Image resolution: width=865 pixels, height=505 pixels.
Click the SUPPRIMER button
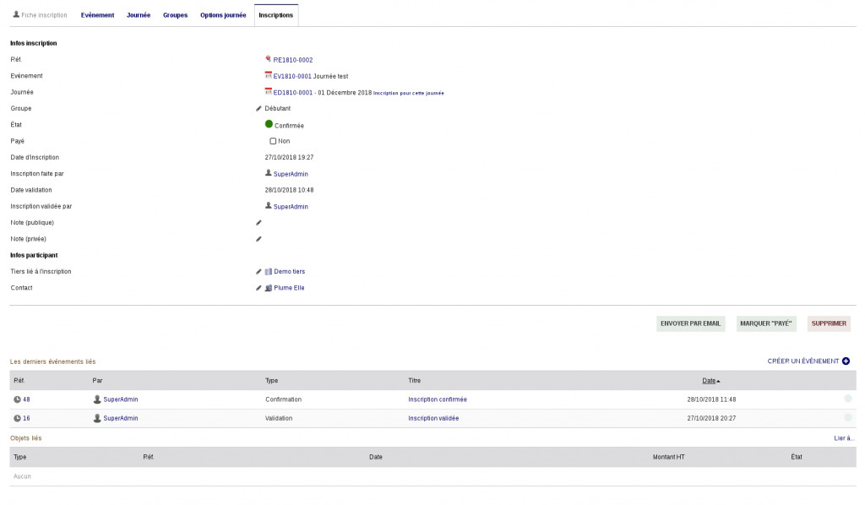click(x=829, y=323)
